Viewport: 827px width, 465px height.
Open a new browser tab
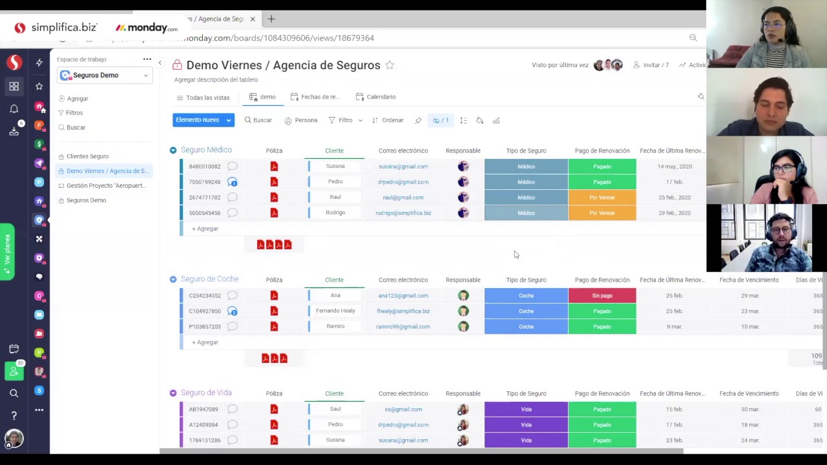(x=271, y=19)
